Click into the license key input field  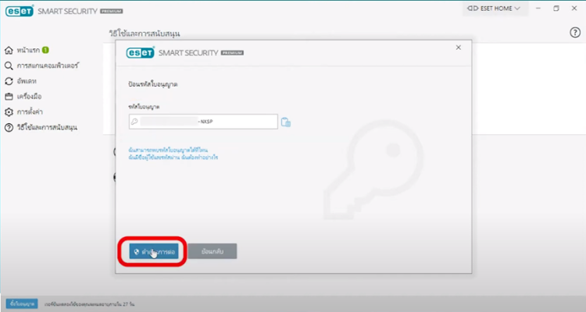(203, 122)
